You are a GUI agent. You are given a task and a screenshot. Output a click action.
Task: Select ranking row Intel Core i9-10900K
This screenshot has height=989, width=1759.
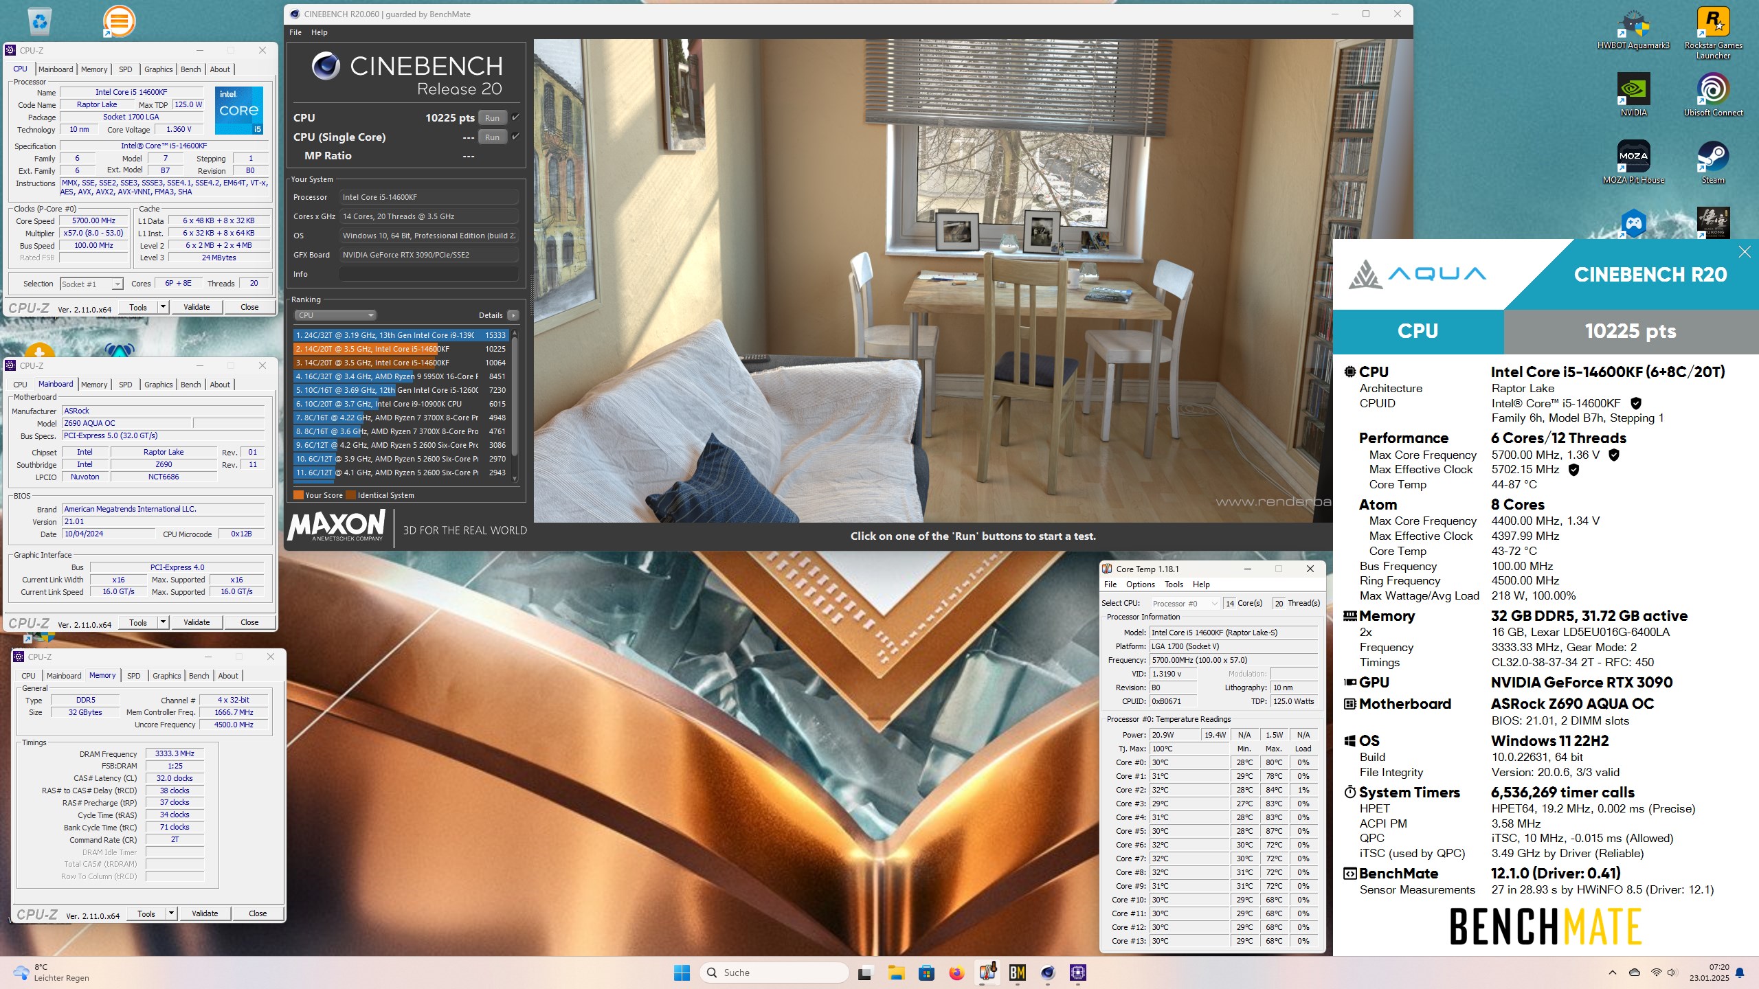coord(401,404)
